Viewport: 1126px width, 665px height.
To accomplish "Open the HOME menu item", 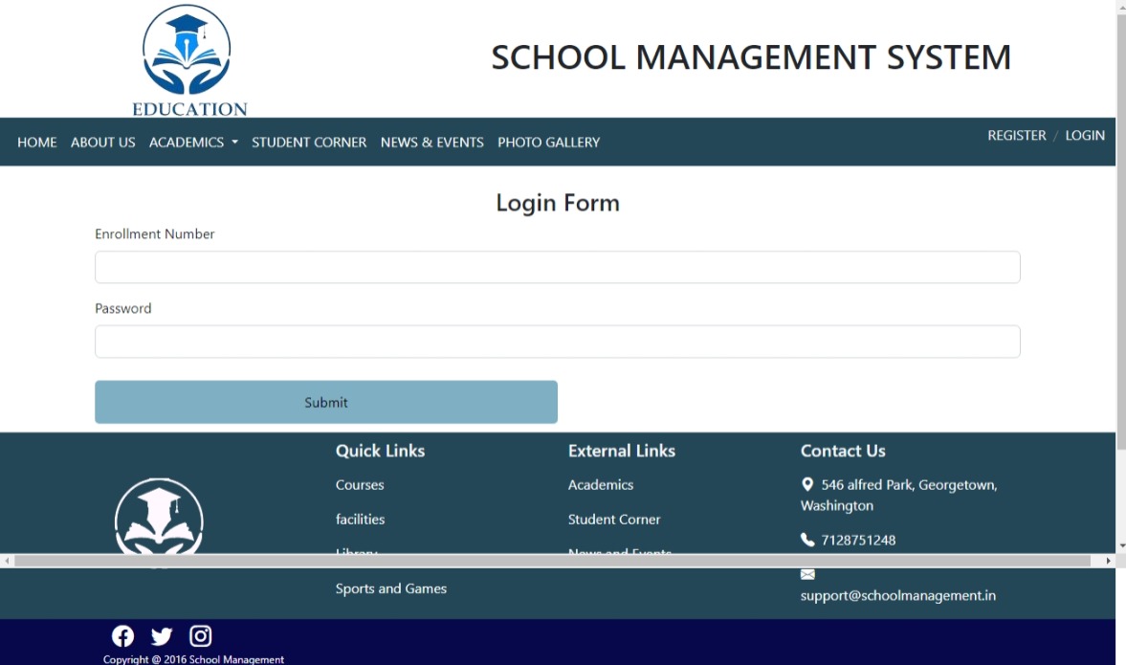I will pyautogui.click(x=37, y=142).
